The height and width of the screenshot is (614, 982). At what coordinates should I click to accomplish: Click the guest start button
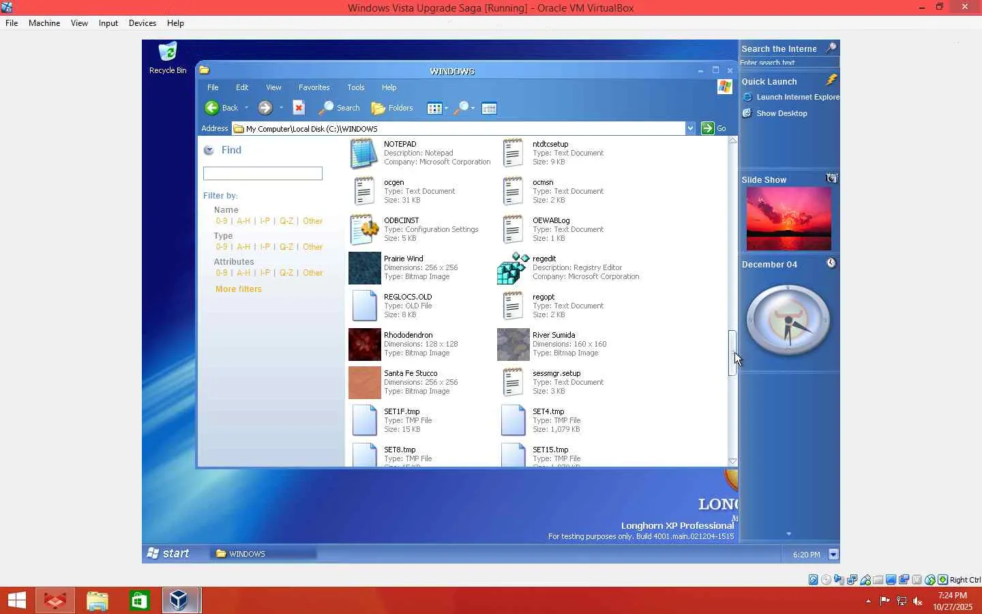click(x=168, y=553)
